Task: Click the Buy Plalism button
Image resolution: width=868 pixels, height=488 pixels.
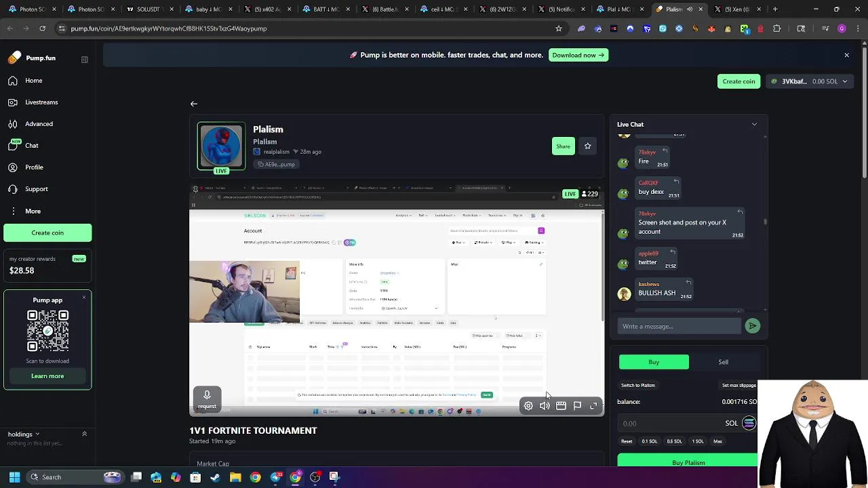Action: coord(688,463)
